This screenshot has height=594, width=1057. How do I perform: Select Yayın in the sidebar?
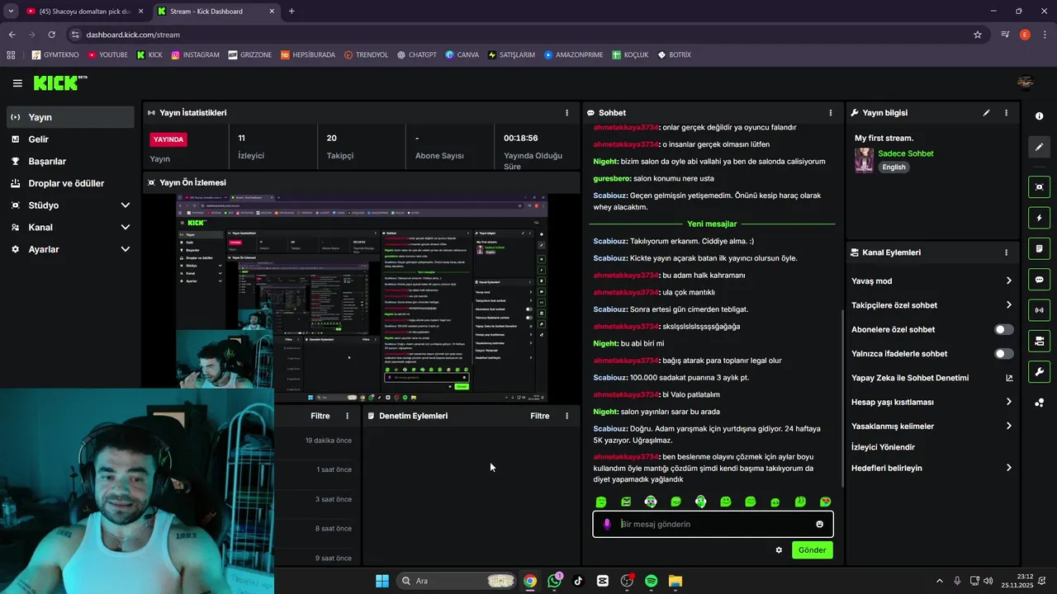[71, 117]
